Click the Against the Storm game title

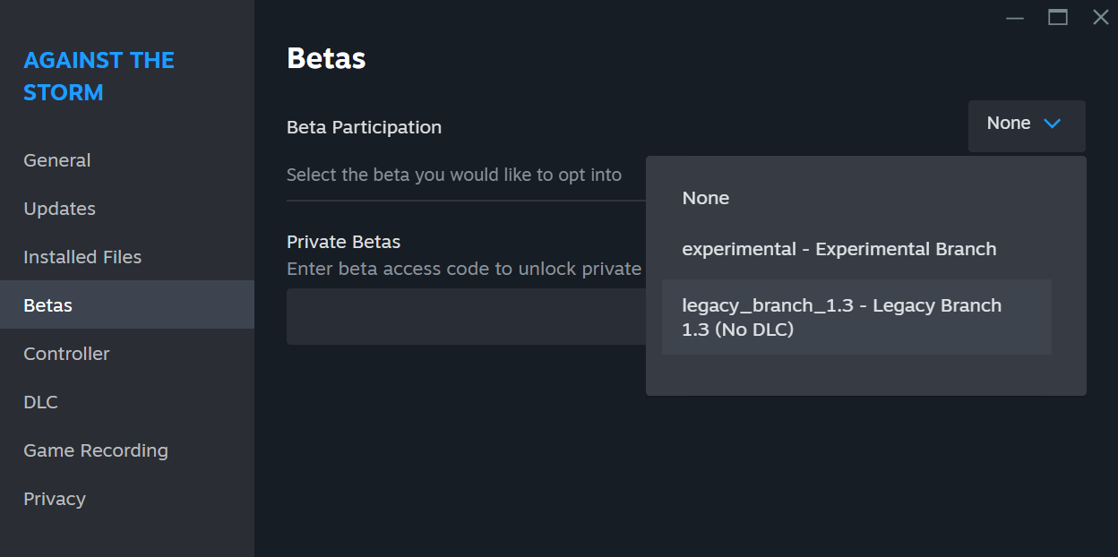point(99,76)
